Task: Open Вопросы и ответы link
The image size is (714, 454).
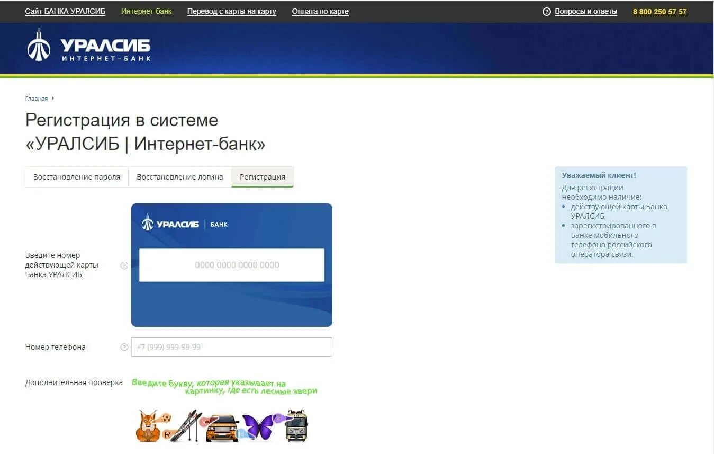Action: click(x=586, y=12)
